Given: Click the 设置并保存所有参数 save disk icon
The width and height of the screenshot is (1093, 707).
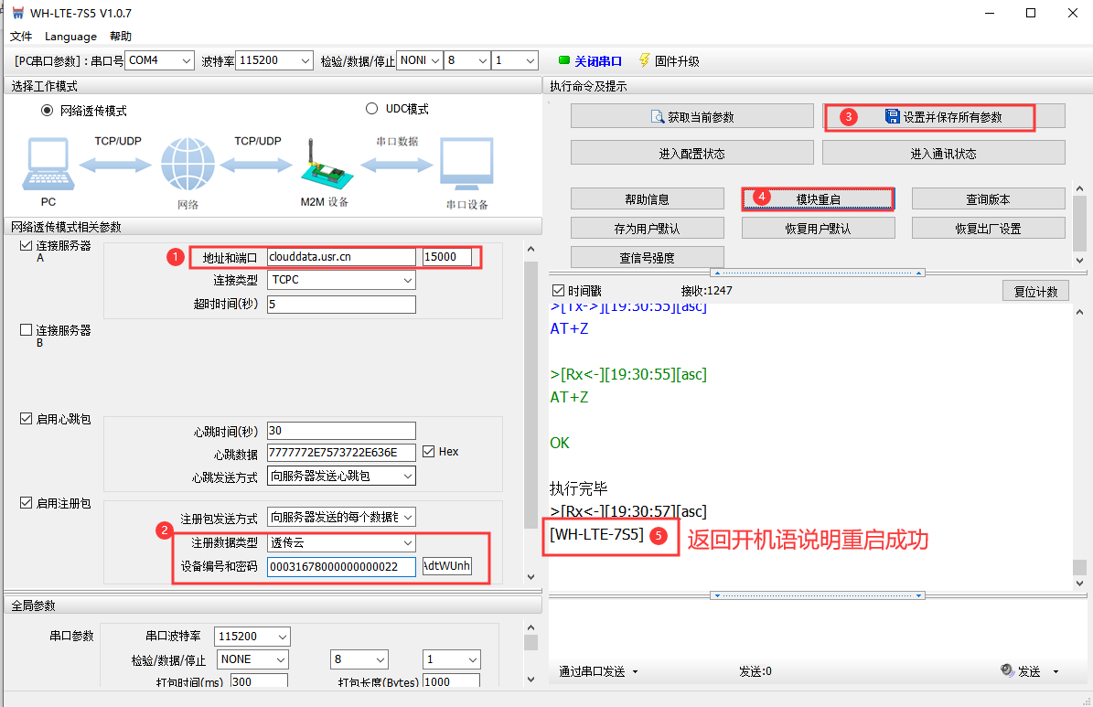Looking at the screenshot, I should pos(893,117).
